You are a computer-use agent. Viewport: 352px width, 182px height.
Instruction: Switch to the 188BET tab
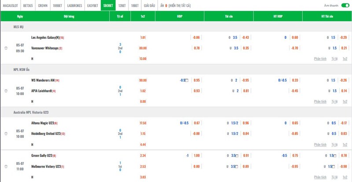(x=58, y=6)
